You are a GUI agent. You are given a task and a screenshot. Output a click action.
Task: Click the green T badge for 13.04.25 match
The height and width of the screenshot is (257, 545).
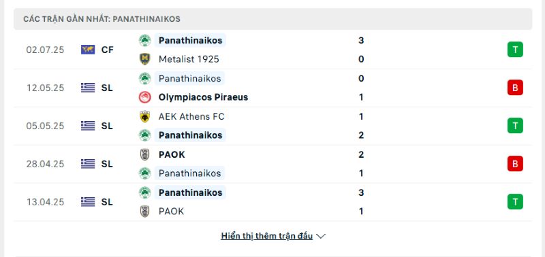click(x=515, y=201)
